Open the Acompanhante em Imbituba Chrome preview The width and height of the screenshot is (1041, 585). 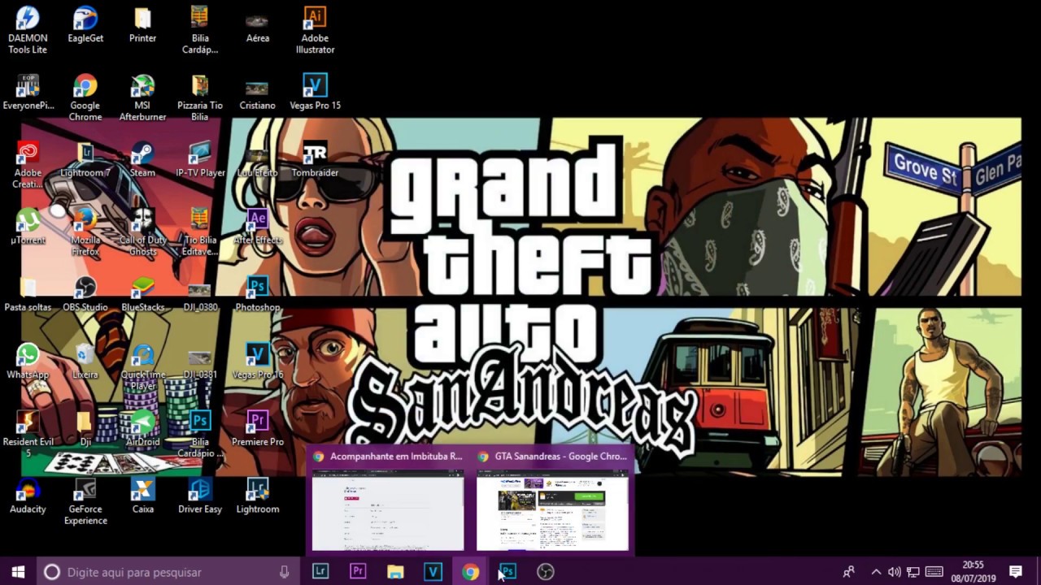[x=388, y=500]
